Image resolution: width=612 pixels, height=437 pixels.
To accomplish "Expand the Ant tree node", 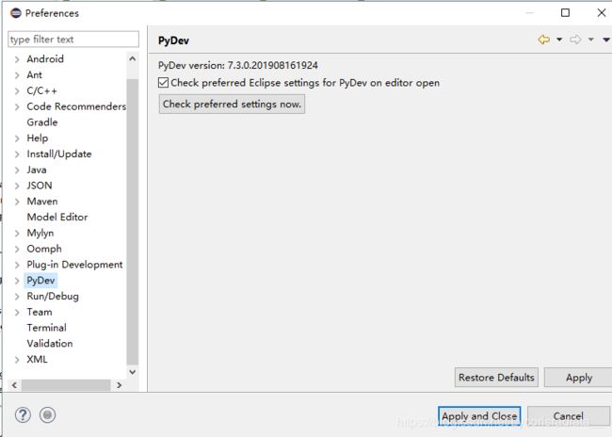I will 17,75.
